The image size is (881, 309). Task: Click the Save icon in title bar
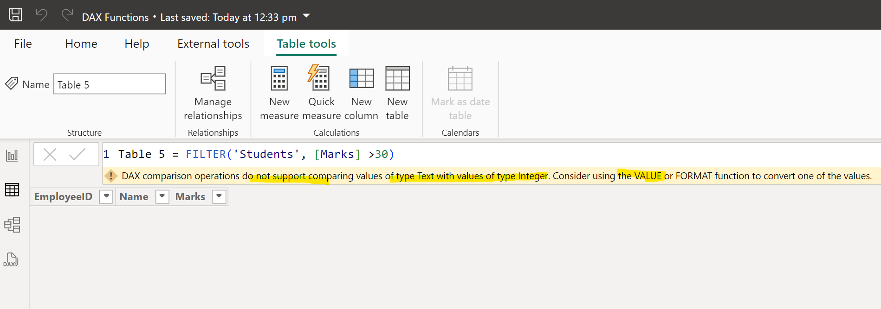coord(15,15)
